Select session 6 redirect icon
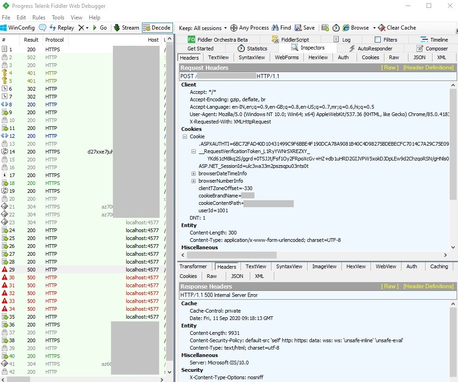This screenshot has width=458, height=382. 4,88
